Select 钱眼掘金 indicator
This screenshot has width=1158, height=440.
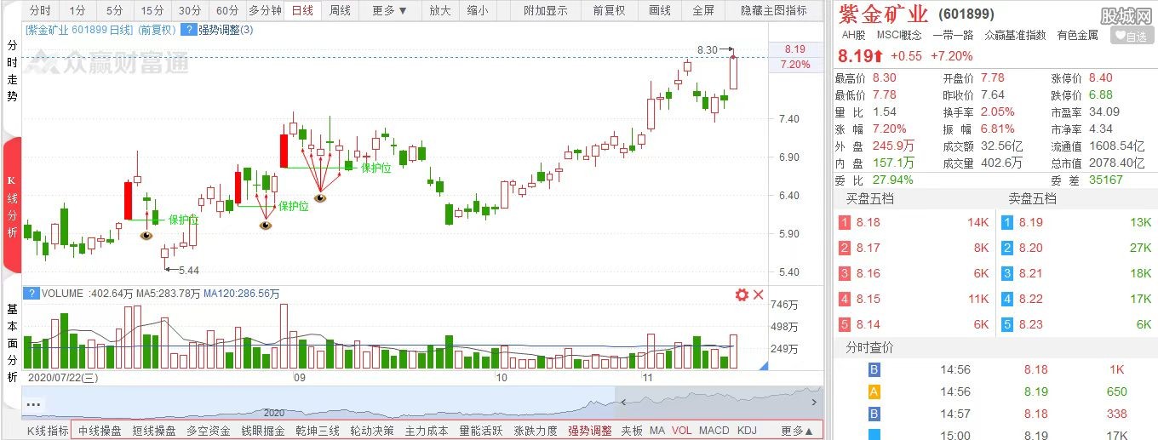click(263, 431)
